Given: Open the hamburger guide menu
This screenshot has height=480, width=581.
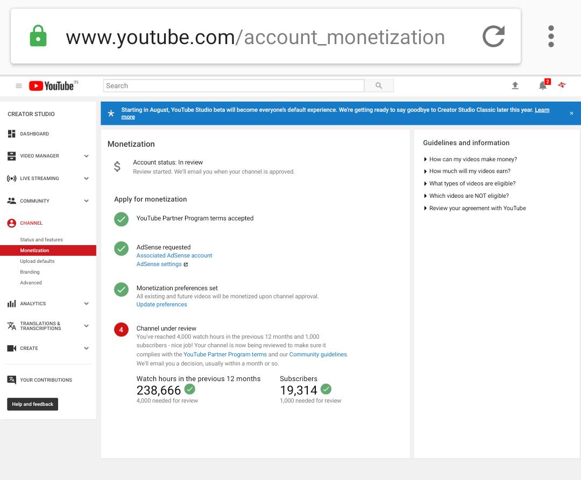Looking at the screenshot, I should coord(19,86).
